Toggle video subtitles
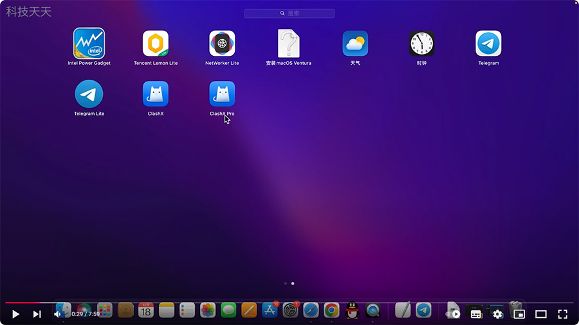The image size is (579, 325). point(476,314)
